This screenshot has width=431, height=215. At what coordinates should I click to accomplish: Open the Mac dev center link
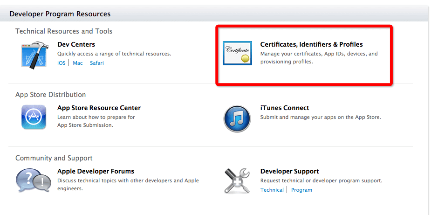[x=78, y=63]
